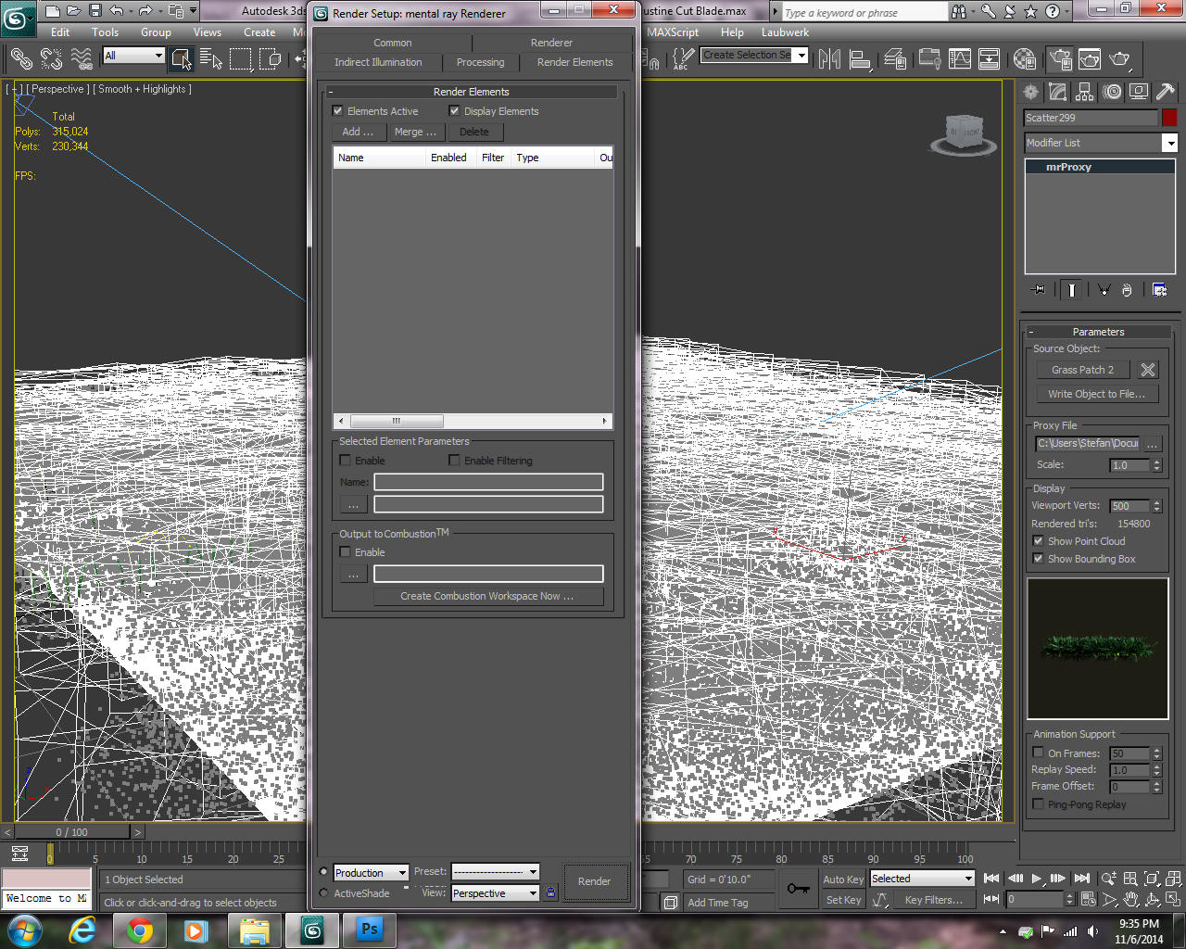Open the Perspective View dropdown
The image size is (1186, 949).
pyautogui.click(x=496, y=893)
